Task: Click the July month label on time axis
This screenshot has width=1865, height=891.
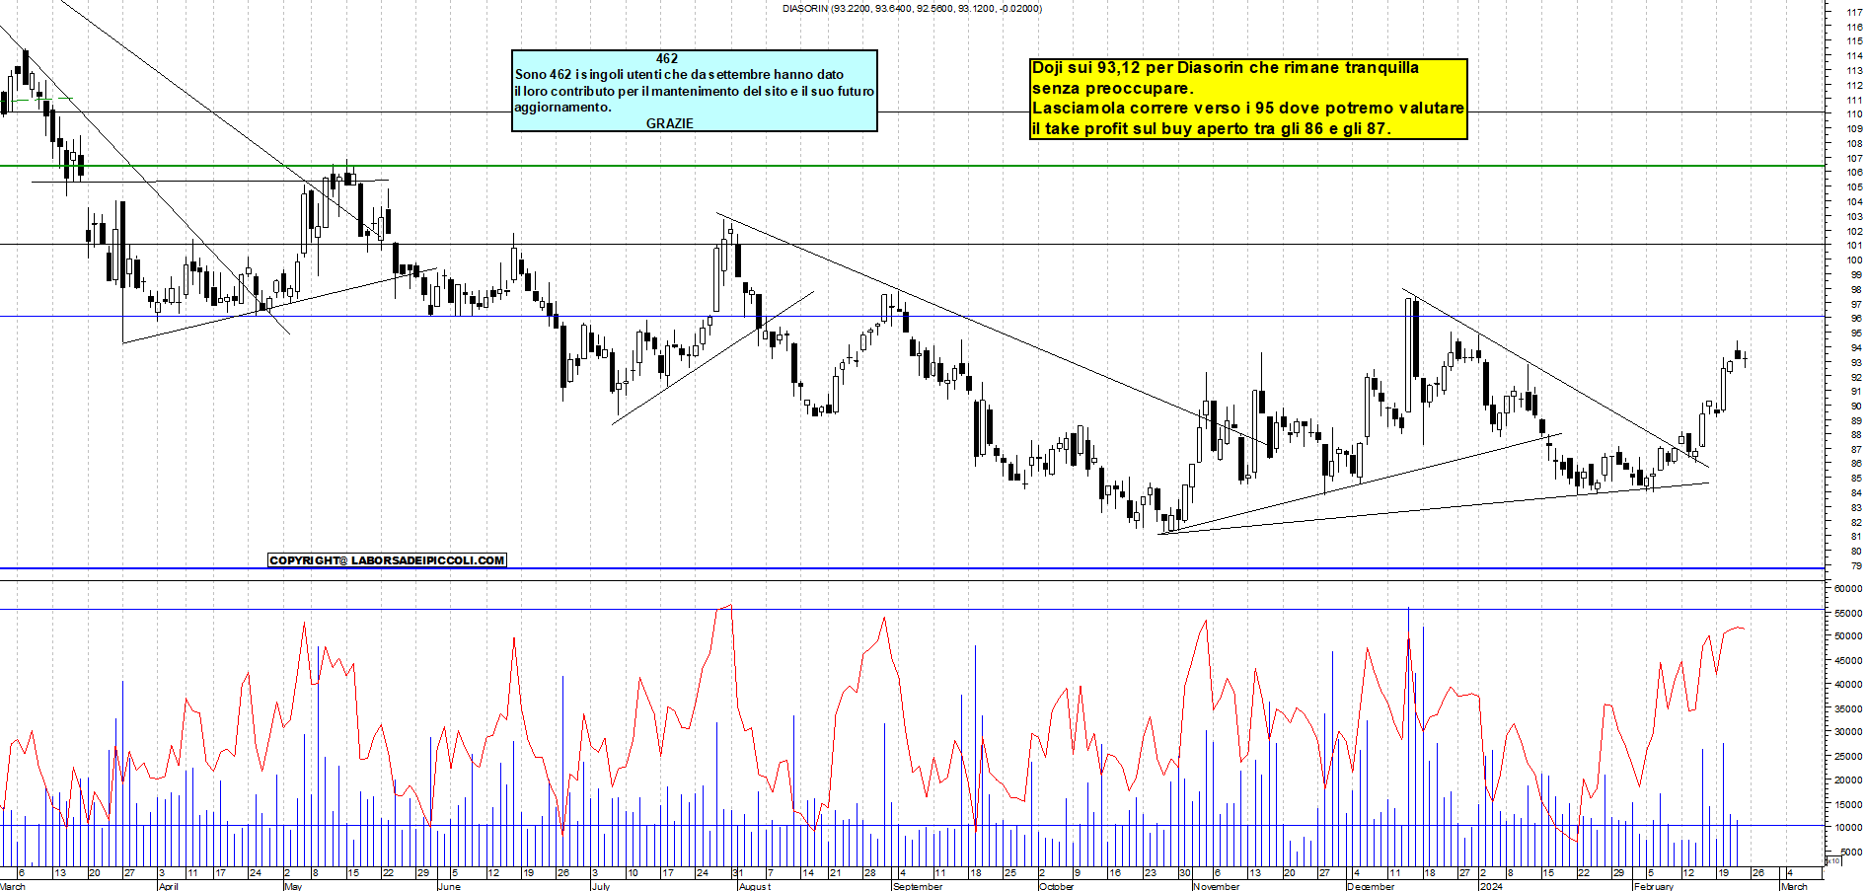Action: tap(600, 886)
